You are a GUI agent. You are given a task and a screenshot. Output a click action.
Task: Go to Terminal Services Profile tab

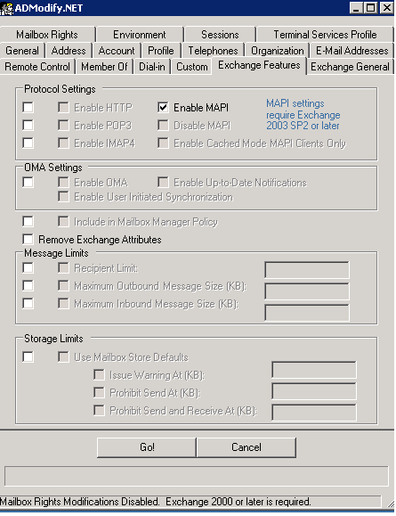pyautogui.click(x=325, y=35)
